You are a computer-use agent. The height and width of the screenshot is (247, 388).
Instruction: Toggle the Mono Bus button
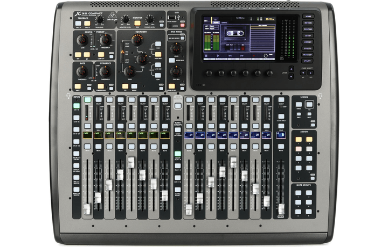click(172, 60)
